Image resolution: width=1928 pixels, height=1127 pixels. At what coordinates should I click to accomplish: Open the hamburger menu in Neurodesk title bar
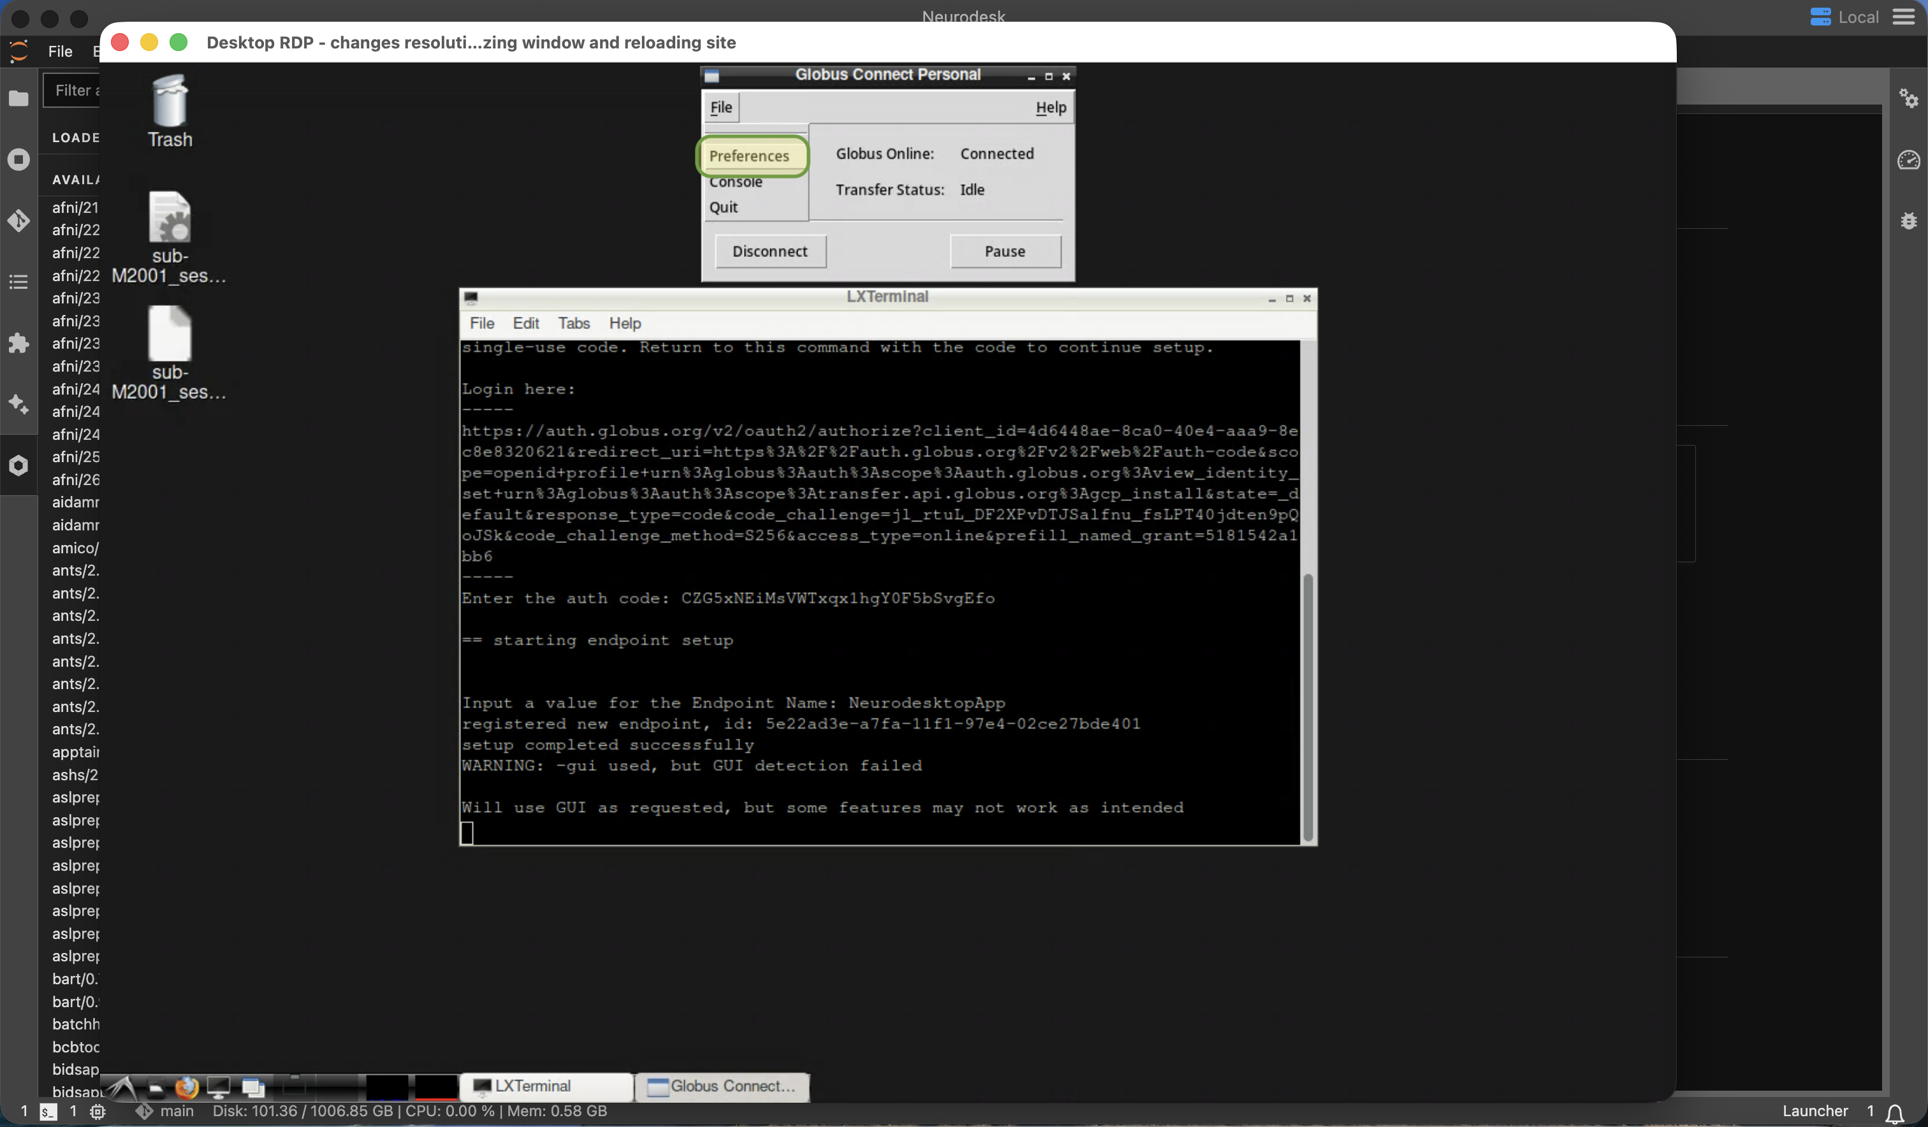(1904, 17)
